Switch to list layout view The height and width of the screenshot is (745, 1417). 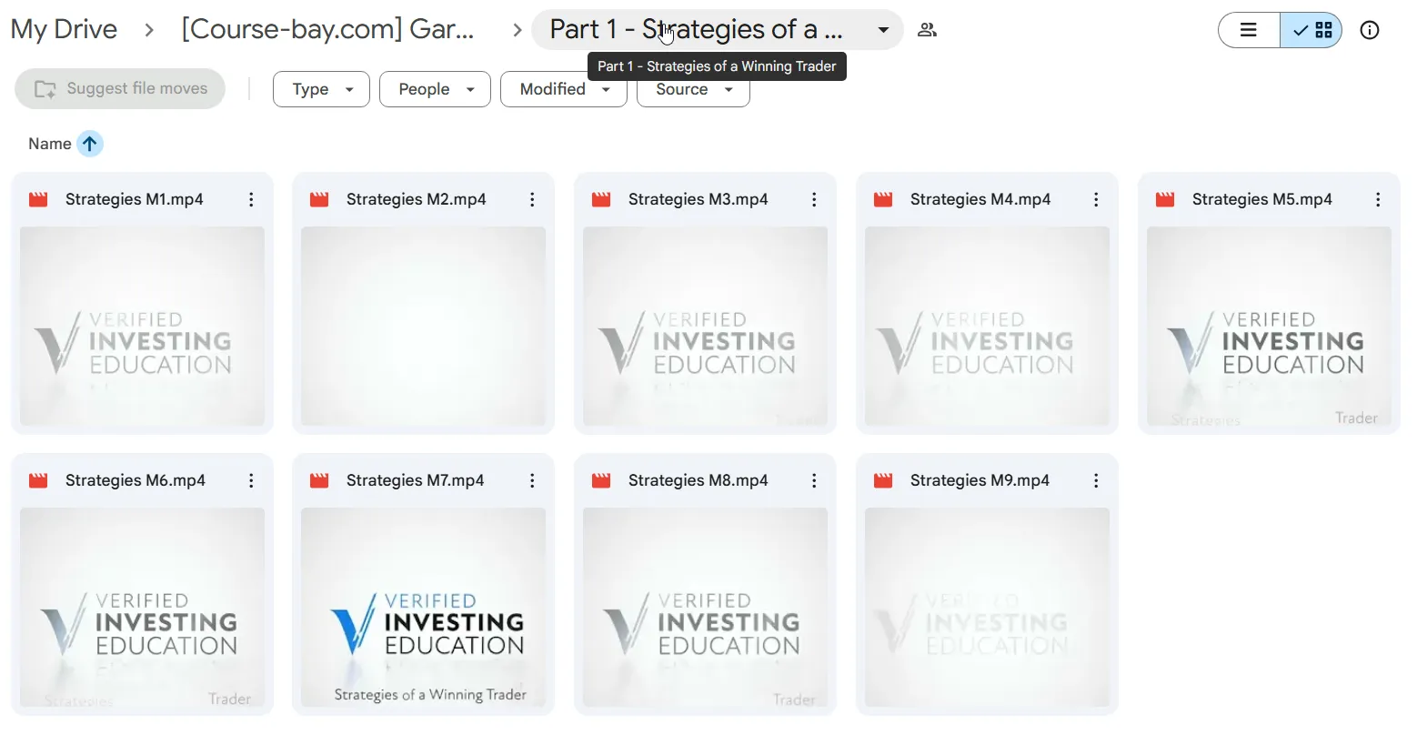tap(1249, 30)
